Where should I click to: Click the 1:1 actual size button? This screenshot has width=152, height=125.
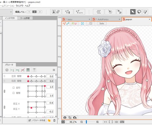click(x=105, y=122)
